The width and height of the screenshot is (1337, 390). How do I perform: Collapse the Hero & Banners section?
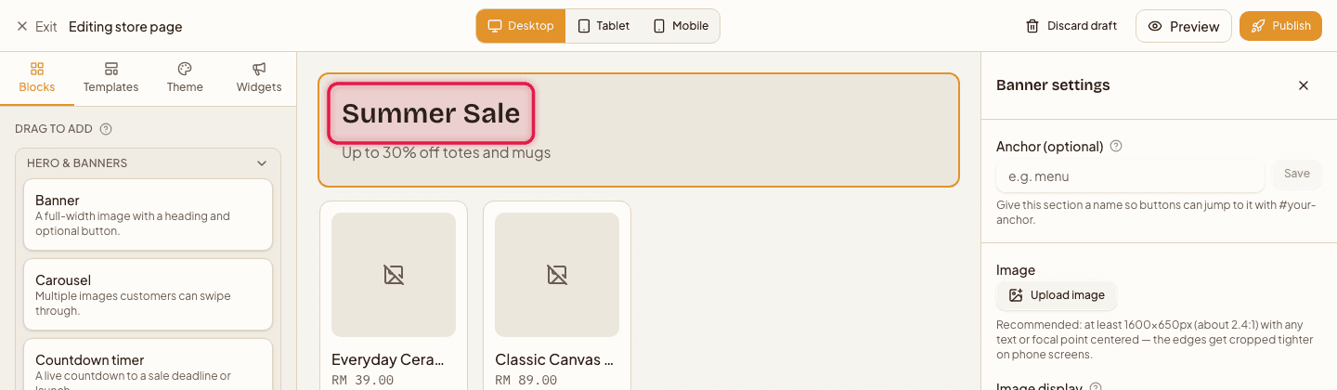(x=262, y=163)
